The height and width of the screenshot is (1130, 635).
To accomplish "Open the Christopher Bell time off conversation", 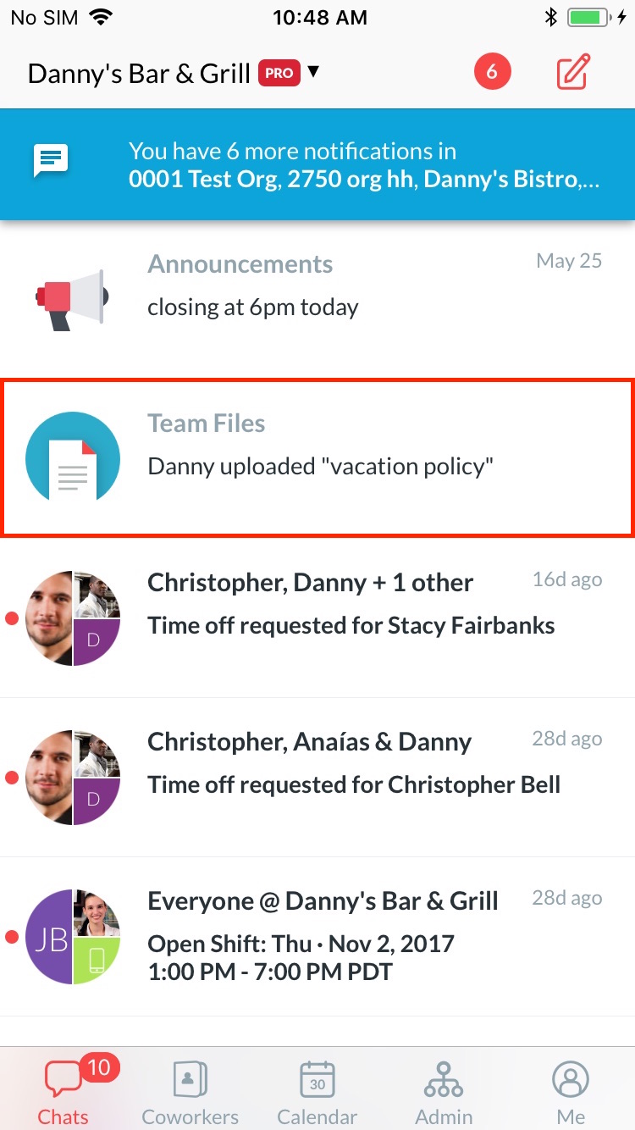I will pos(317,778).
